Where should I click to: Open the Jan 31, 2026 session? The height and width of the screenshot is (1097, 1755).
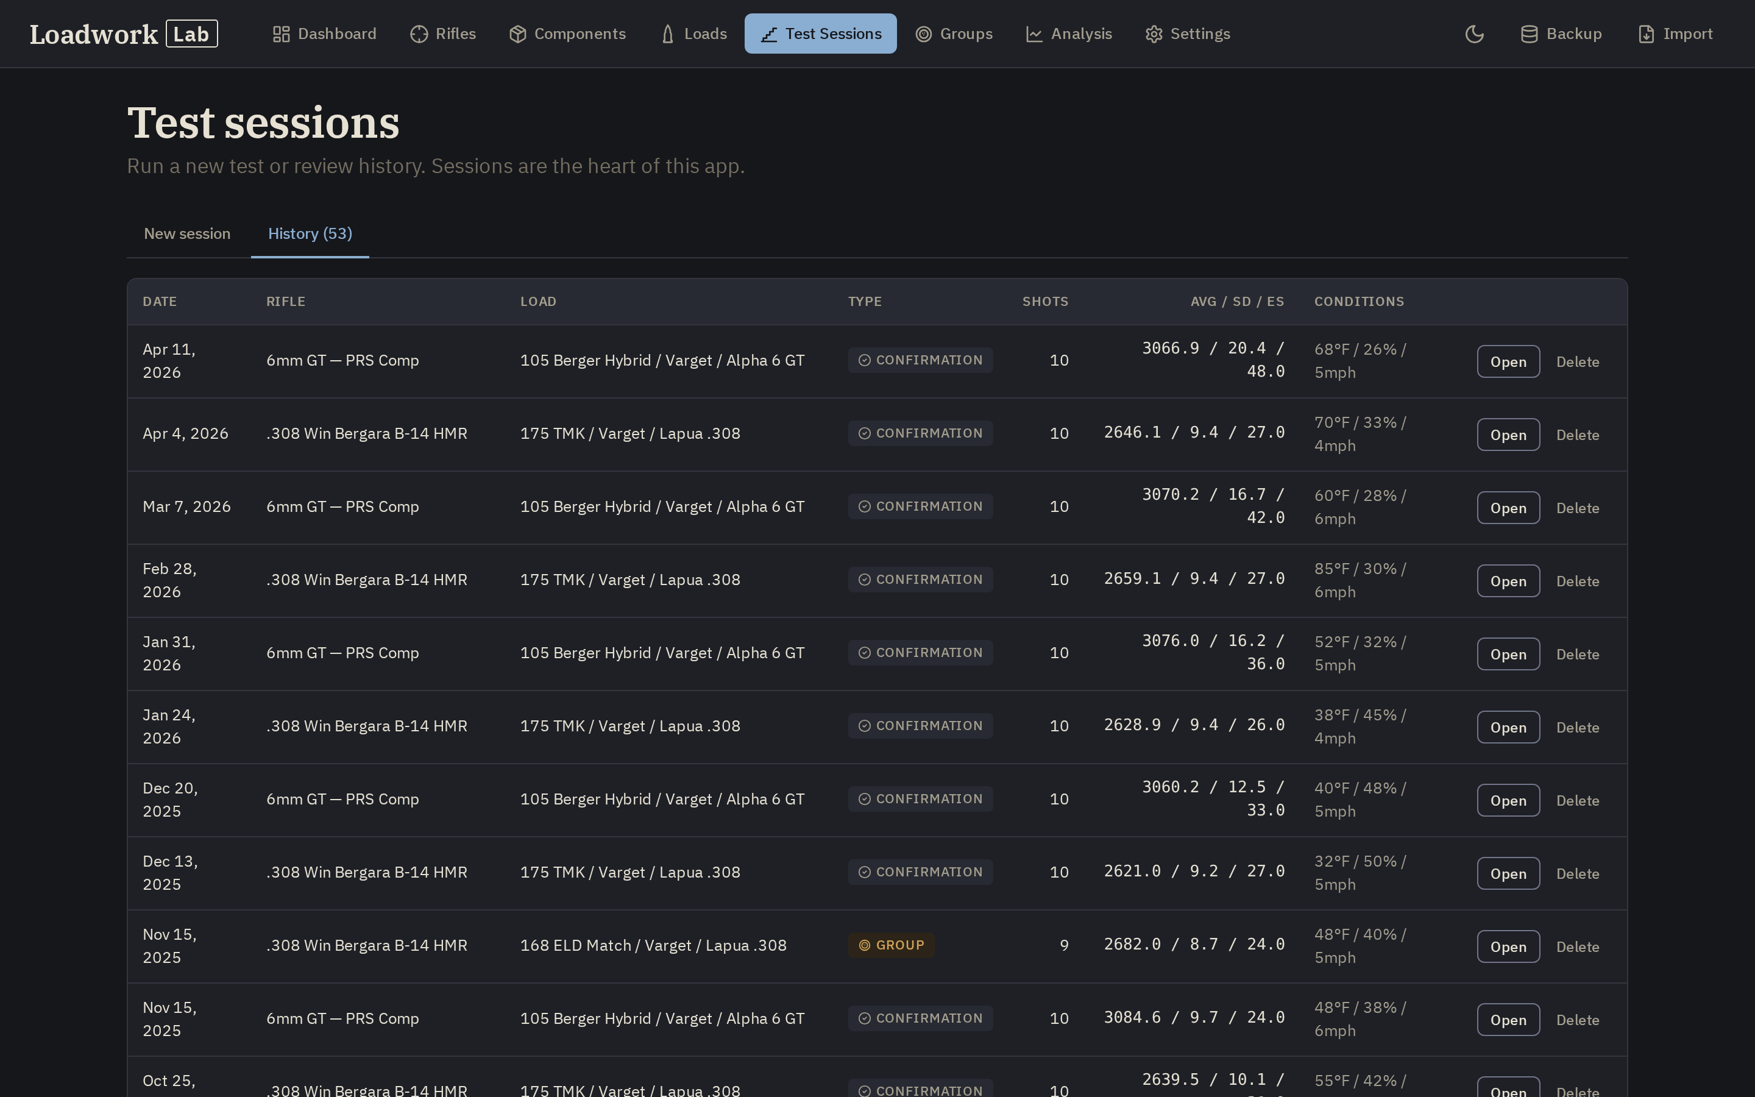click(x=1508, y=655)
